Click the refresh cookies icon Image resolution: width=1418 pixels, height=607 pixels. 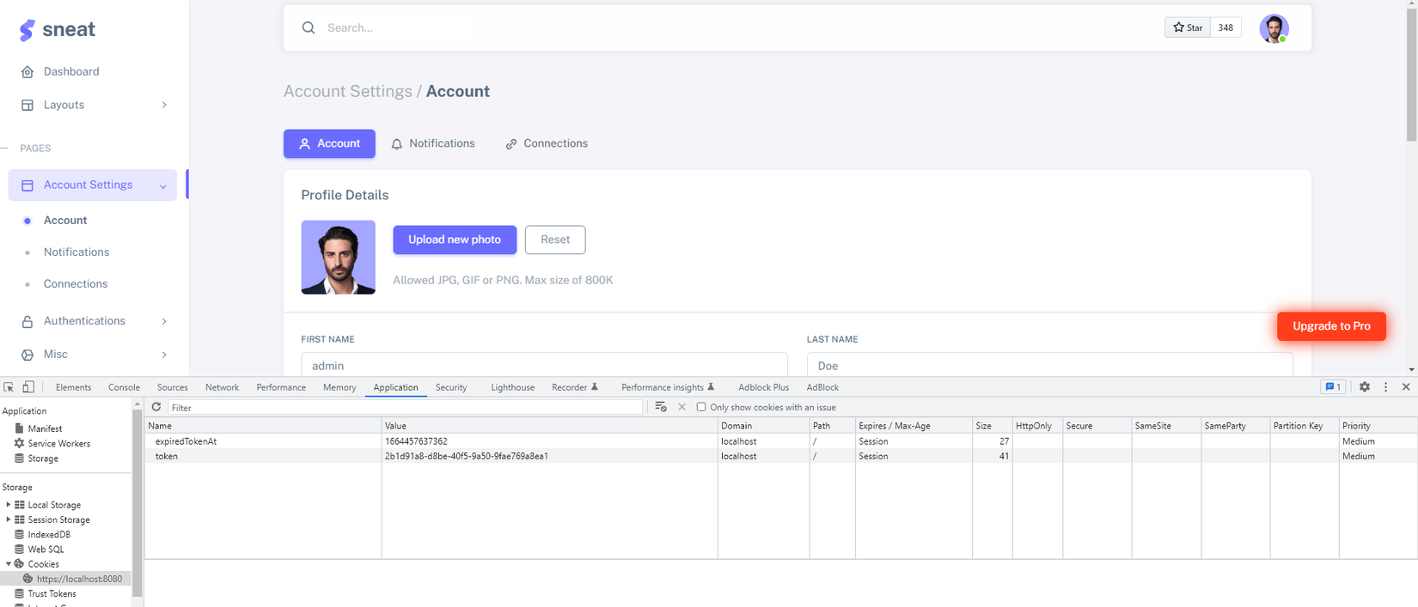pyautogui.click(x=156, y=407)
